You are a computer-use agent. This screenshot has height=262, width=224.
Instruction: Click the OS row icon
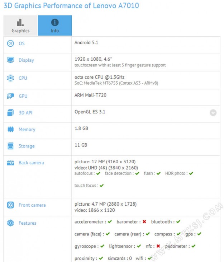point(10,43)
